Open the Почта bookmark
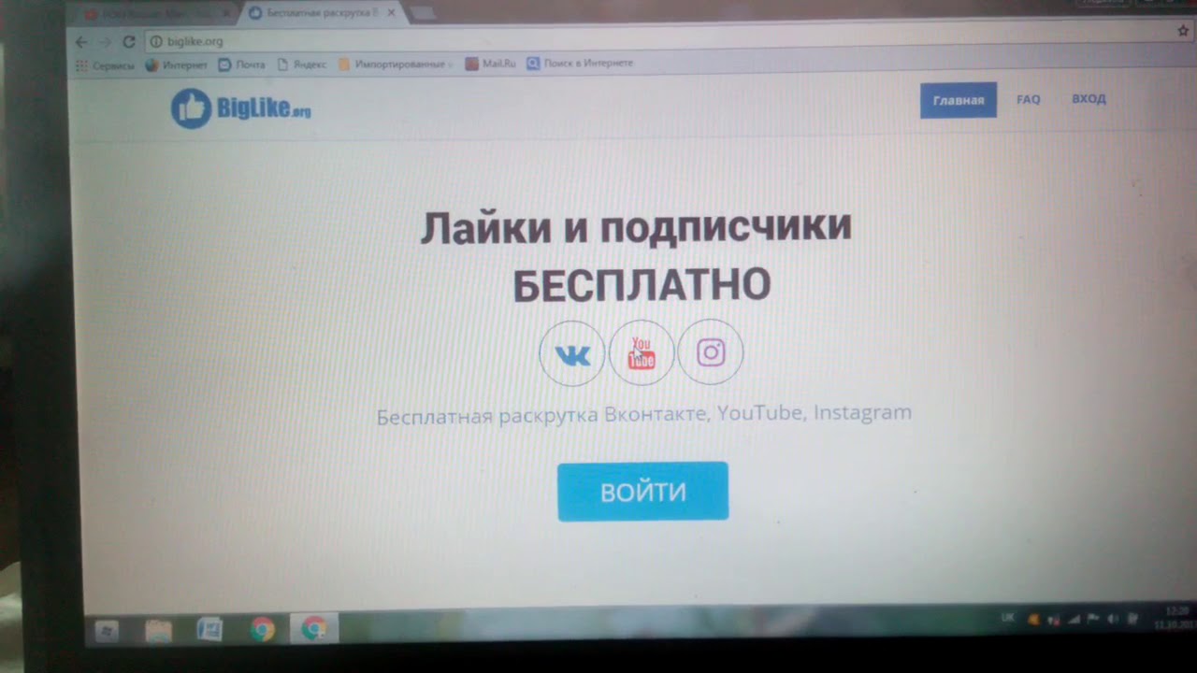The height and width of the screenshot is (673, 1197). click(x=242, y=64)
